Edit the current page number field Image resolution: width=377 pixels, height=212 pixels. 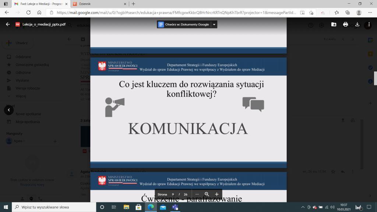click(173, 194)
